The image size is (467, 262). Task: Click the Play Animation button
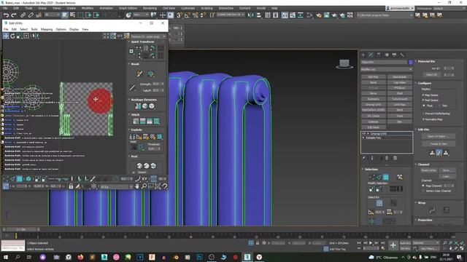point(371,243)
